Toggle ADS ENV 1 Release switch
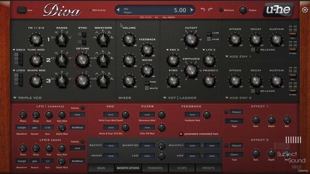The image size is (310, 174). coord(255,50)
